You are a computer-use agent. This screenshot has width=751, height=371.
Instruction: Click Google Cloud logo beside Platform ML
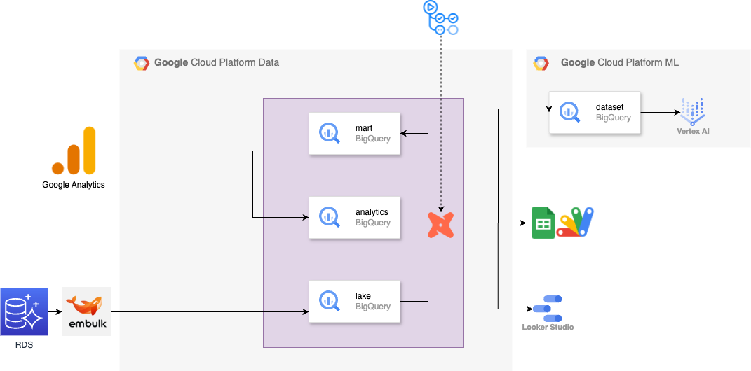pos(541,63)
